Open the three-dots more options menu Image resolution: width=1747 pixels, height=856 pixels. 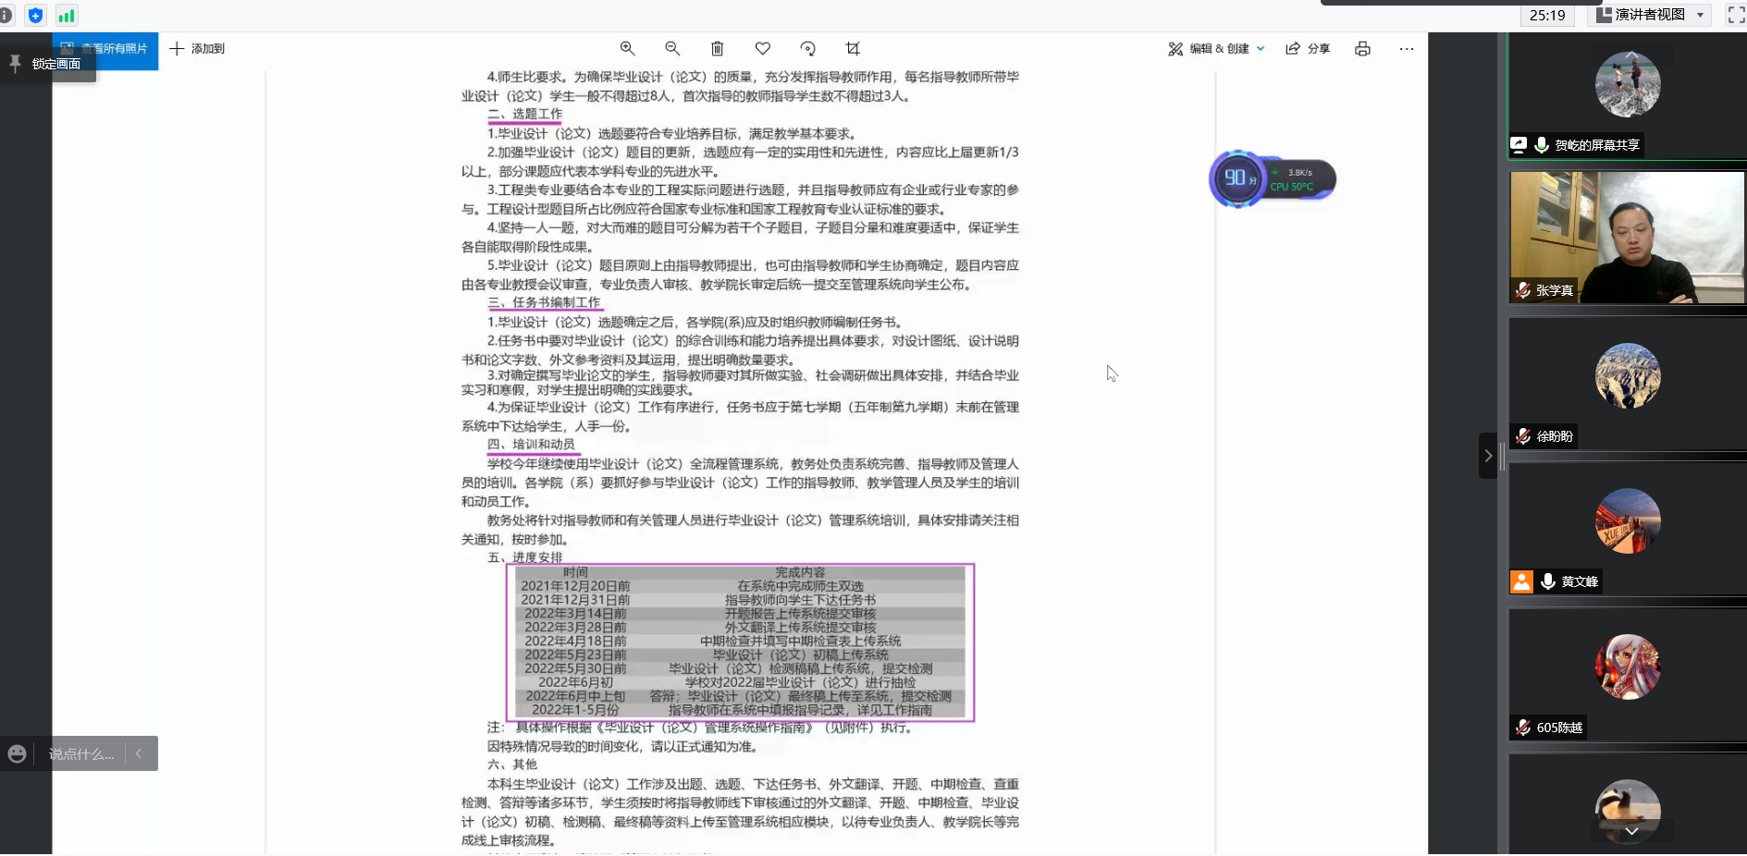[x=1406, y=49]
